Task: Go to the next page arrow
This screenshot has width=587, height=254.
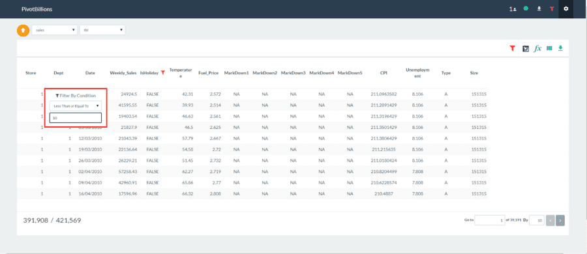Action: coord(560,221)
